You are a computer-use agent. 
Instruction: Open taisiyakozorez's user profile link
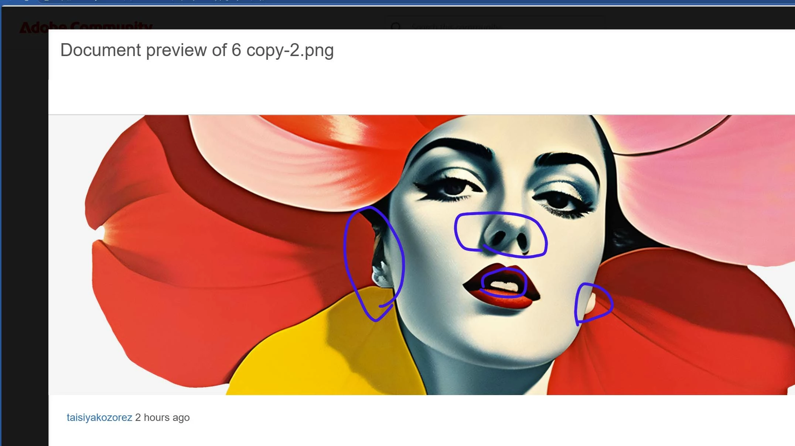point(99,417)
